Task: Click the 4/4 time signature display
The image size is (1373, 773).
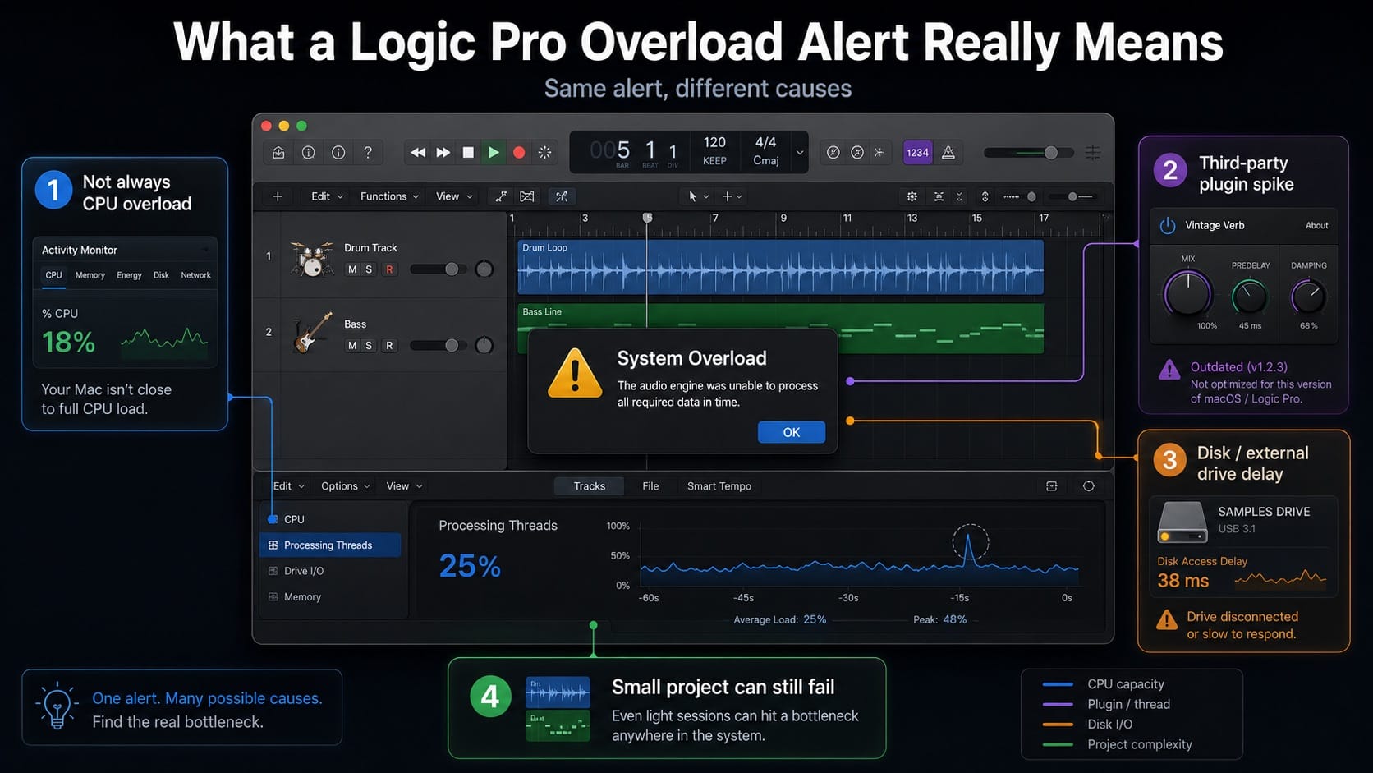Action: click(765, 142)
